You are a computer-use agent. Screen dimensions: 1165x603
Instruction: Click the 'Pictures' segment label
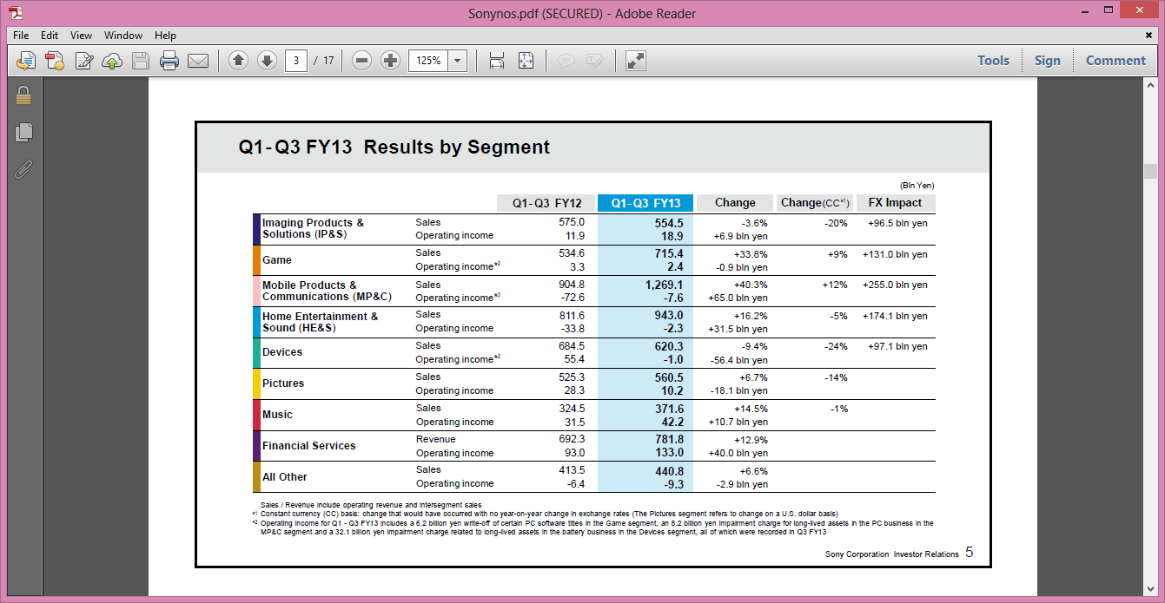pos(283,383)
